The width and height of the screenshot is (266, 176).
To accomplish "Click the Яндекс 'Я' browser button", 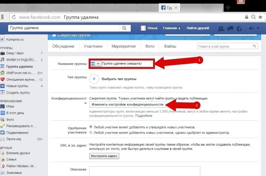I will (2, 17).
